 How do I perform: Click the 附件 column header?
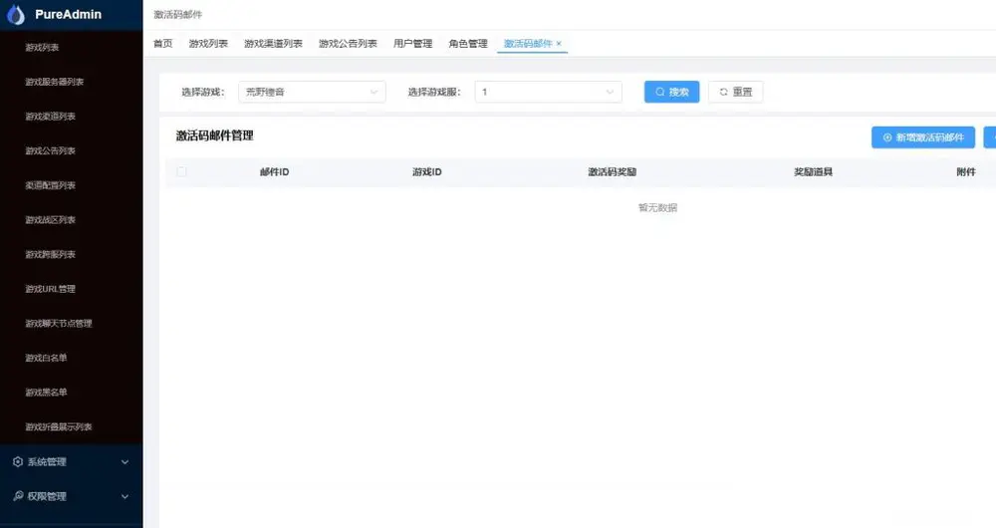point(965,172)
